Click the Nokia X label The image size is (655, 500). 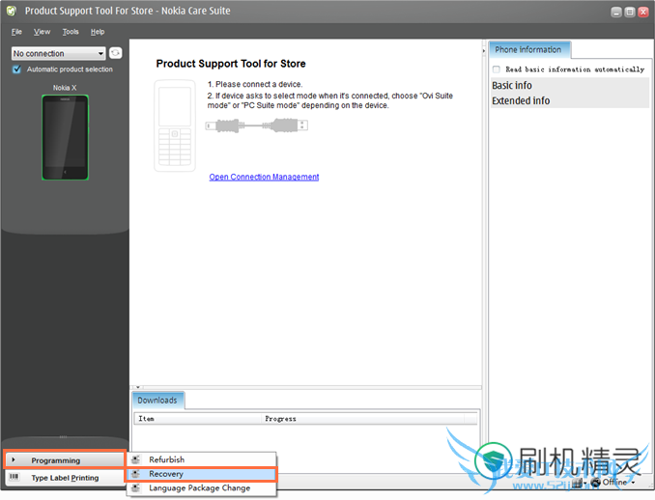(x=65, y=88)
